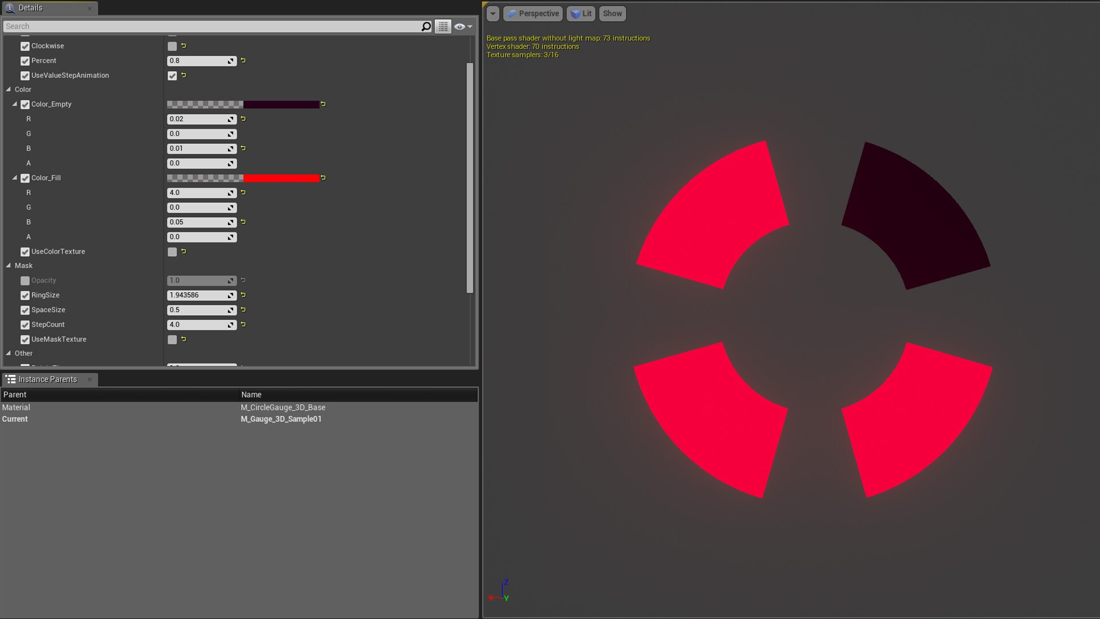The image size is (1100, 619).
Task: Select the Instance Parents tab
Action: [47, 379]
